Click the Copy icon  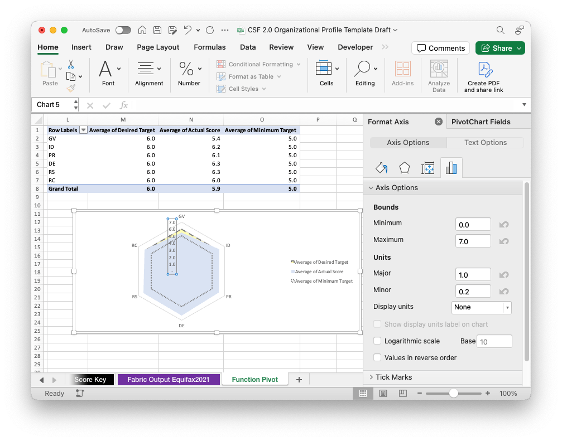tap(71, 76)
